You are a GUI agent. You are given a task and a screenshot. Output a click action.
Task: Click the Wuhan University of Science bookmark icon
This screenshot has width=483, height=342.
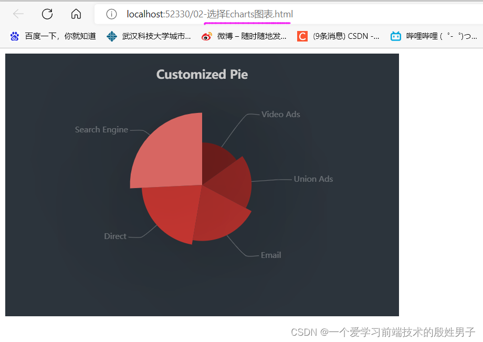111,36
